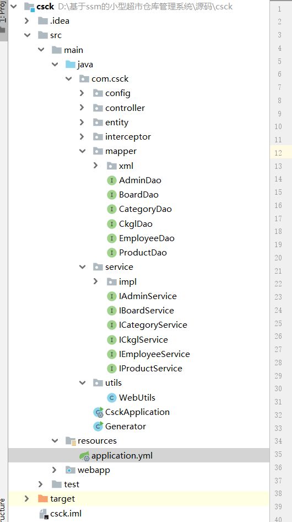Click the IProductService interface icon
Image resolution: width=292 pixels, height=522 pixels.
point(111,369)
